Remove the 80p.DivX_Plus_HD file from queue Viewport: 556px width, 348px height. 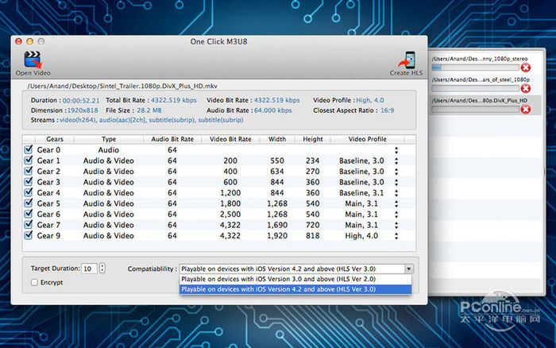coord(525,110)
